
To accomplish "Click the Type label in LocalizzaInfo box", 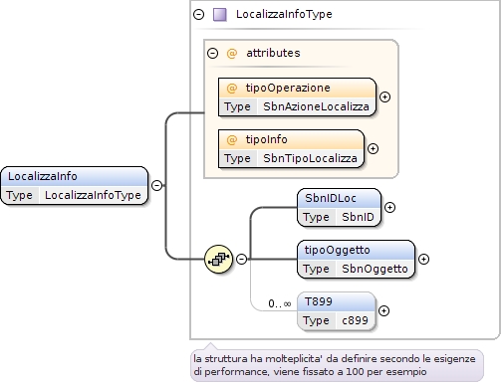I will click(19, 195).
